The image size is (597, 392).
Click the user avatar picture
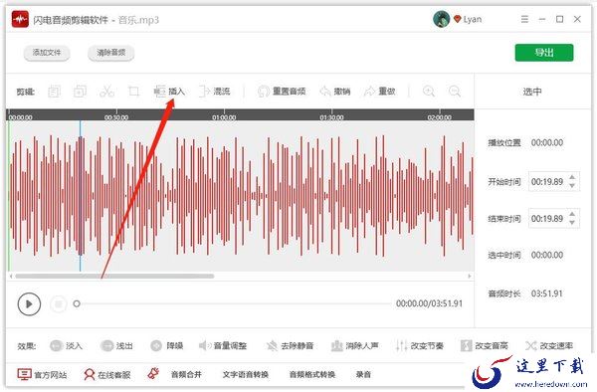441,19
